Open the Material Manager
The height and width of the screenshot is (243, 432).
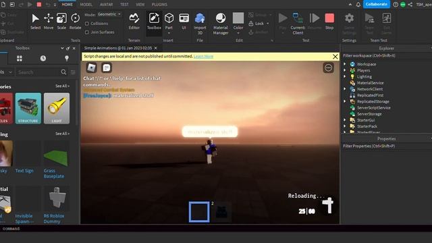coord(221,24)
